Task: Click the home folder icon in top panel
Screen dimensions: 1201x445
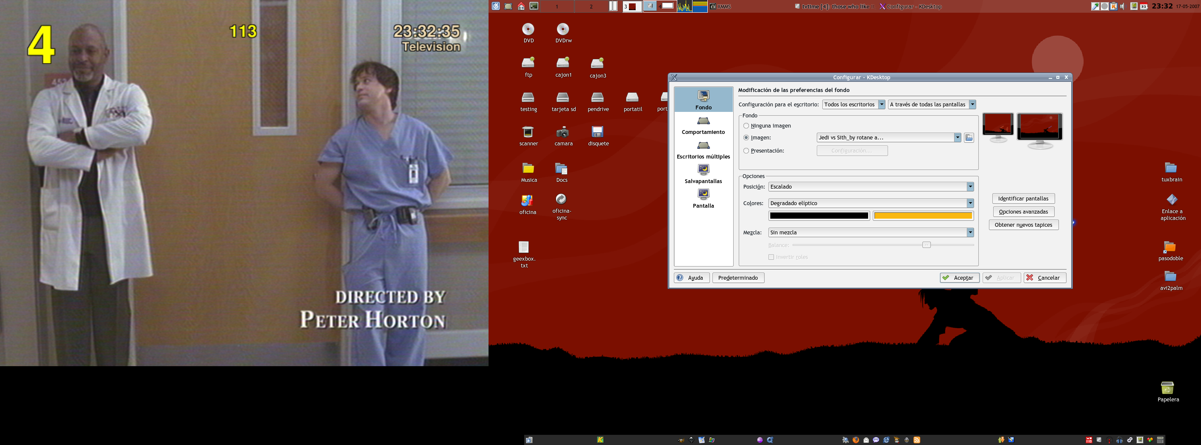Action: click(521, 6)
